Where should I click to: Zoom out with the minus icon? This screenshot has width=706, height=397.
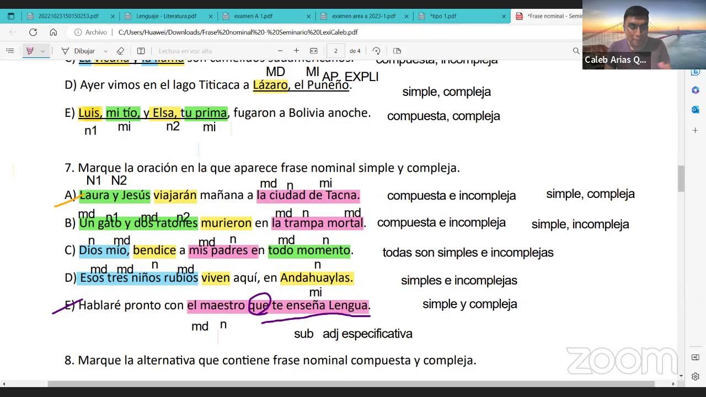[280, 51]
